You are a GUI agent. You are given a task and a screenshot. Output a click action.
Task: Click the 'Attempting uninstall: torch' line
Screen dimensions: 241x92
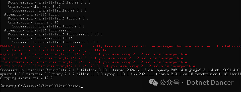31,14
